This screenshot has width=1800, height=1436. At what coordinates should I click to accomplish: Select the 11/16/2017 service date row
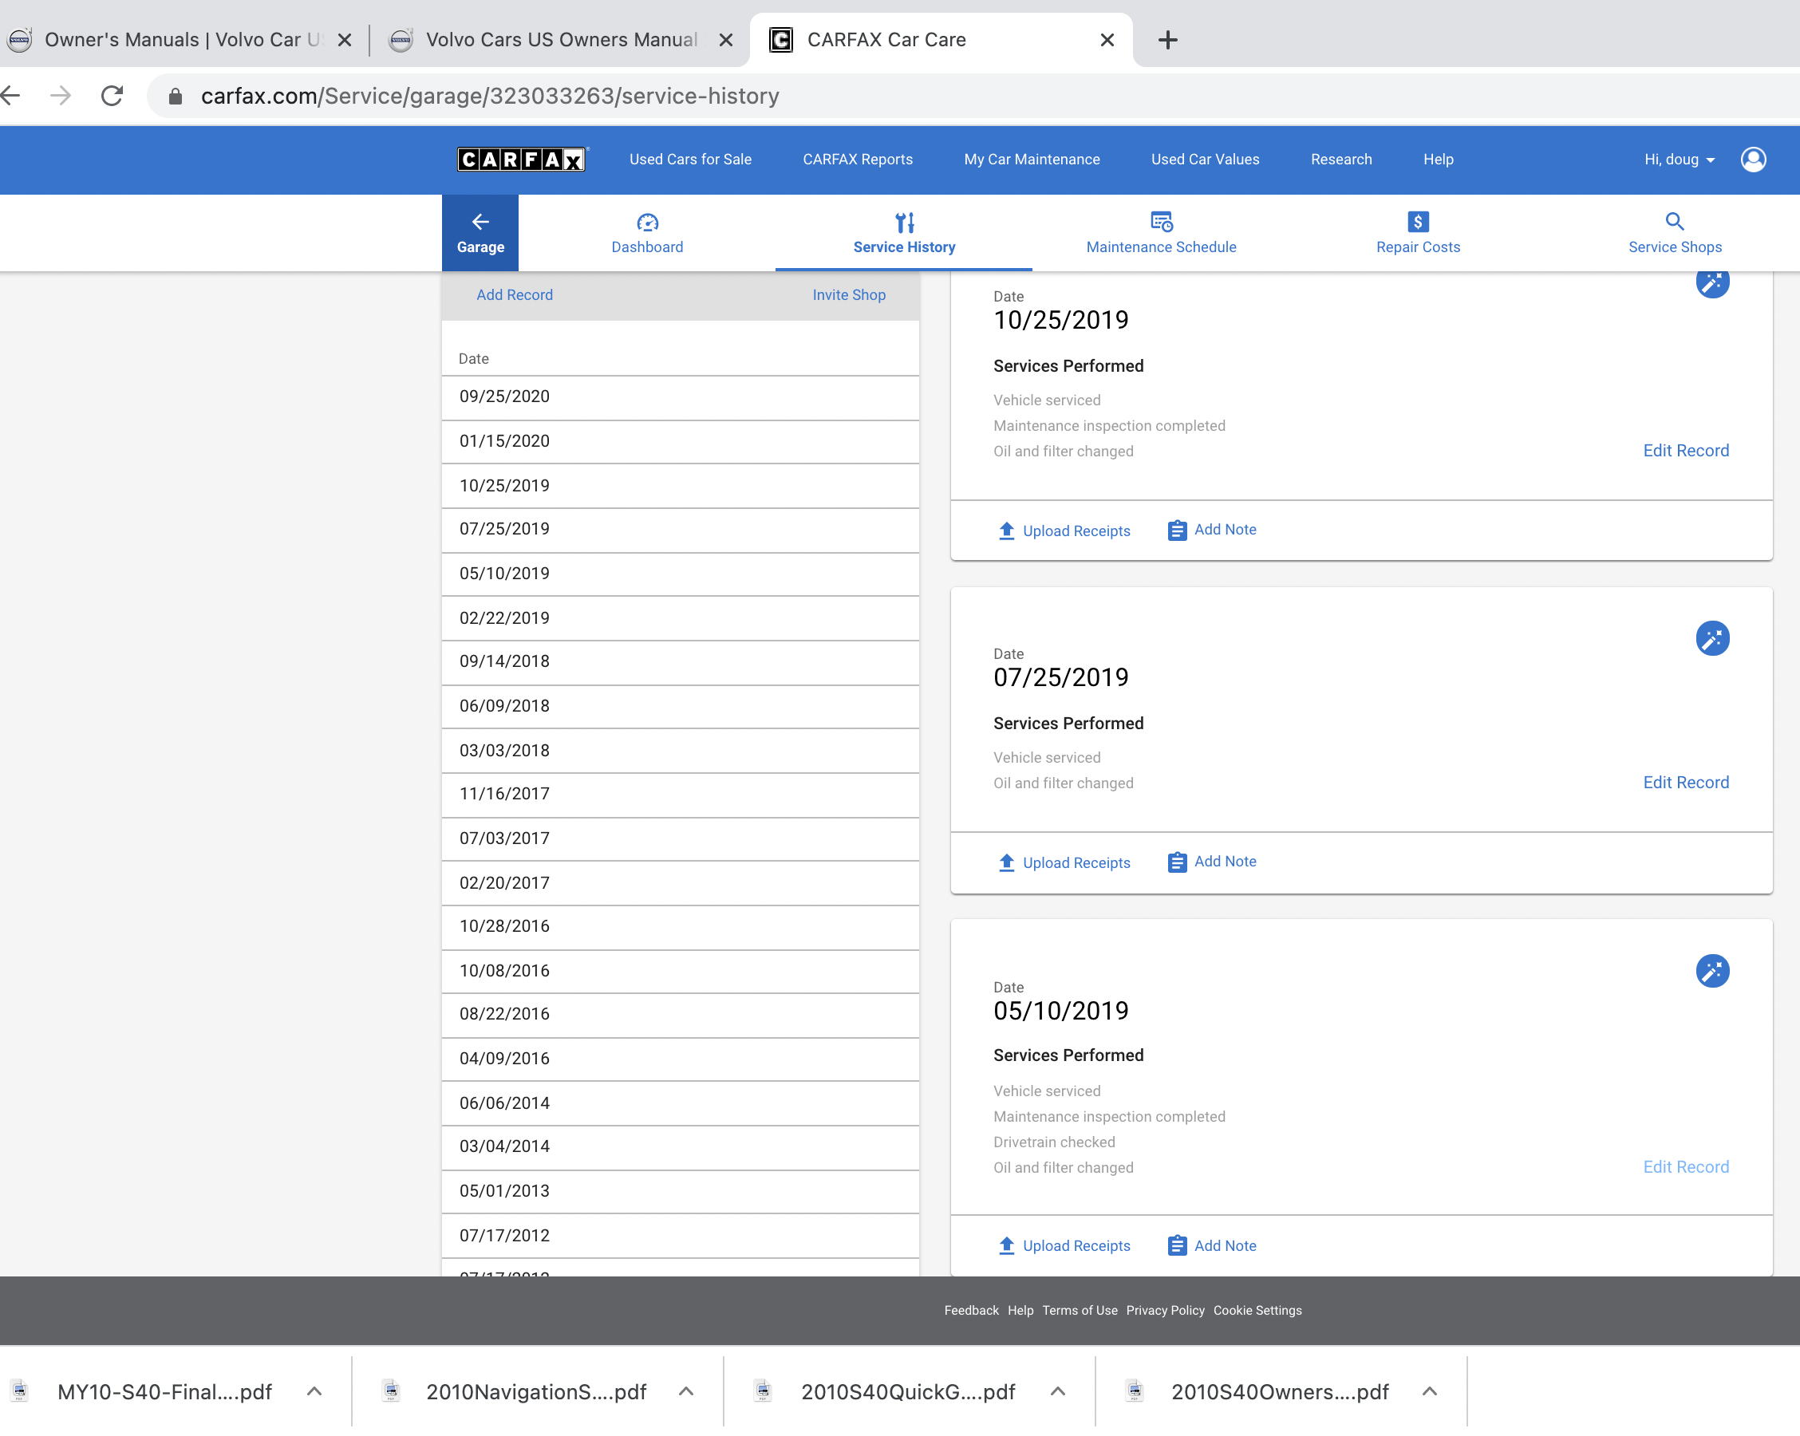coord(681,795)
